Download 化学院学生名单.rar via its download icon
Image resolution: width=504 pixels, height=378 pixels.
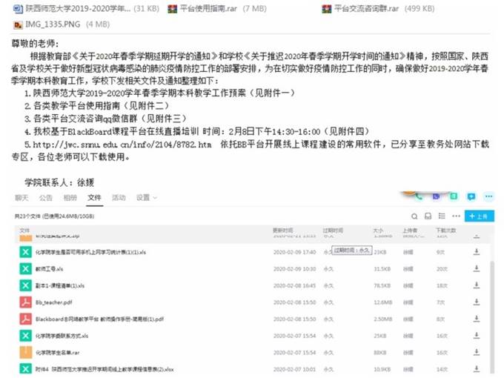476,351
